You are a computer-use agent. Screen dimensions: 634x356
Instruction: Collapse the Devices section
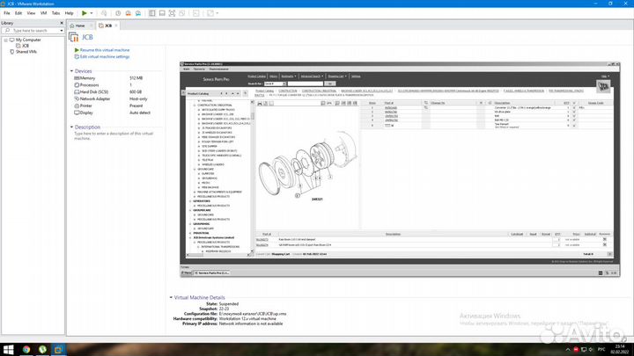(x=72, y=71)
